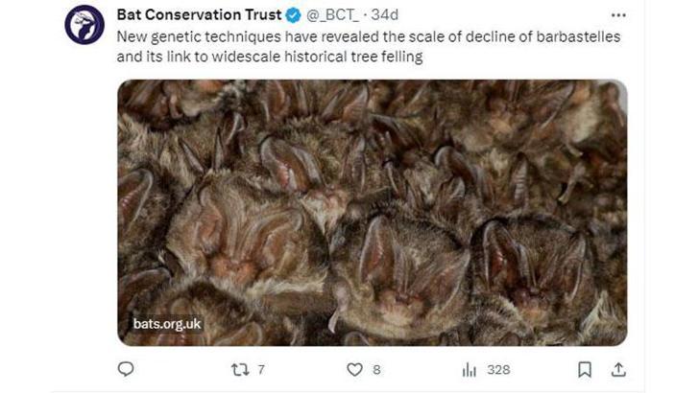The image size is (699, 393).
Task: Open the three-dot more options menu
Action: click(618, 15)
